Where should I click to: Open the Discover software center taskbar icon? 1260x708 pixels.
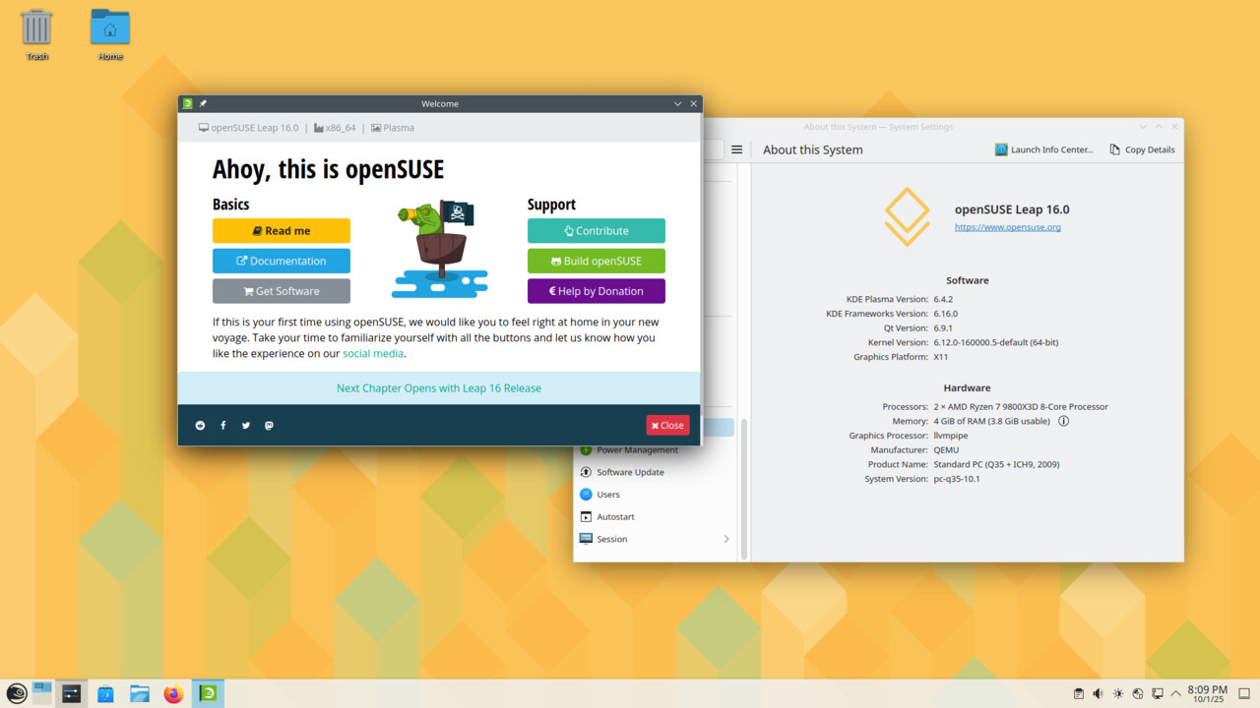[x=105, y=694]
